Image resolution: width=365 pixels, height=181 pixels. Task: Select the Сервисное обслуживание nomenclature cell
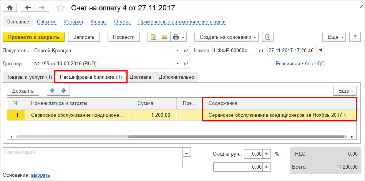[x=78, y=115]
